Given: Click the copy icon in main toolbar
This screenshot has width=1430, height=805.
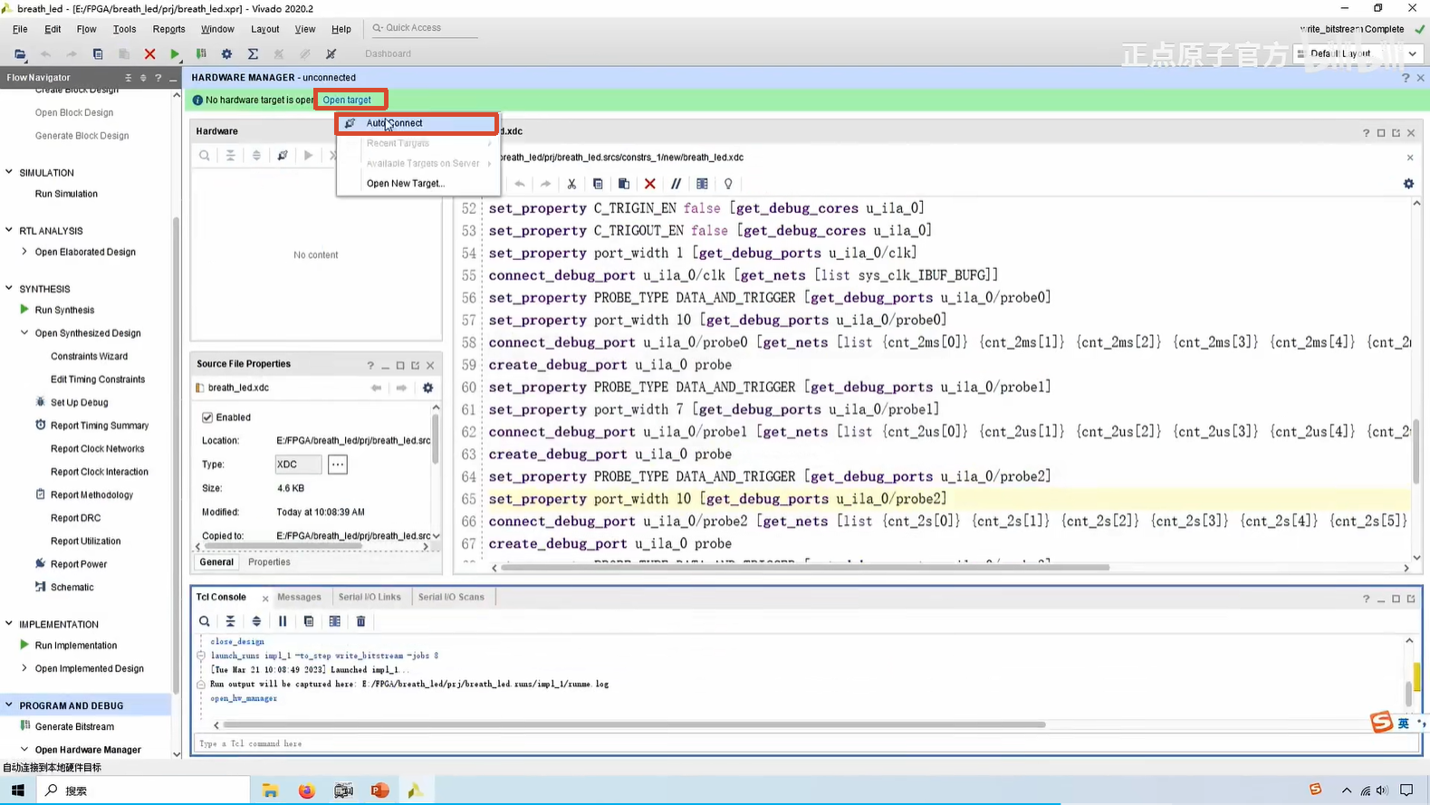Looking at the screenshot, I should [98, 53].
